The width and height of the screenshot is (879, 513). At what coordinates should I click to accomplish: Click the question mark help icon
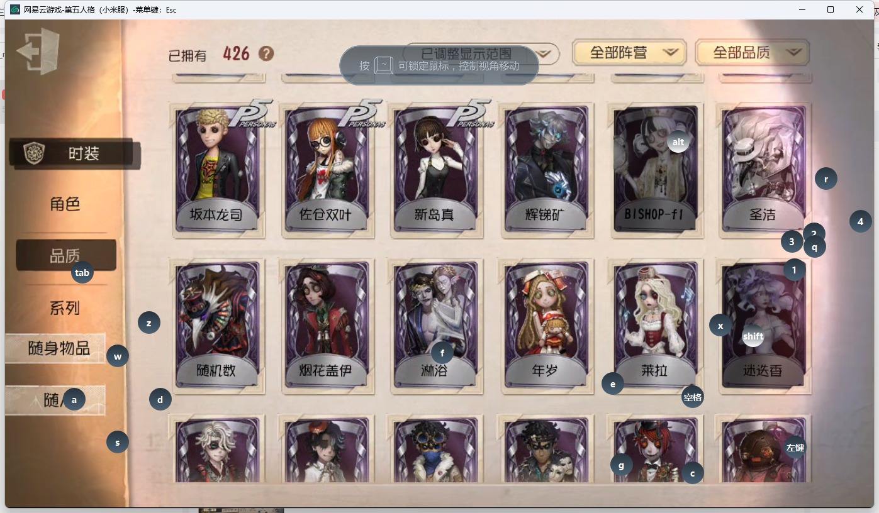click(266, 54)
